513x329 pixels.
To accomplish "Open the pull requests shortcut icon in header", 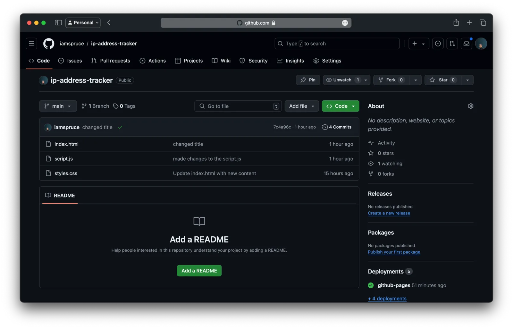I will click(x=452, y=44).
